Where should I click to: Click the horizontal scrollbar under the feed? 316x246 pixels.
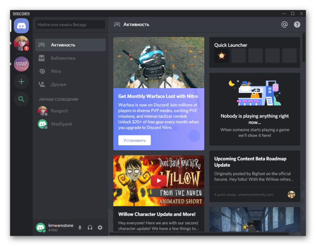199,234
